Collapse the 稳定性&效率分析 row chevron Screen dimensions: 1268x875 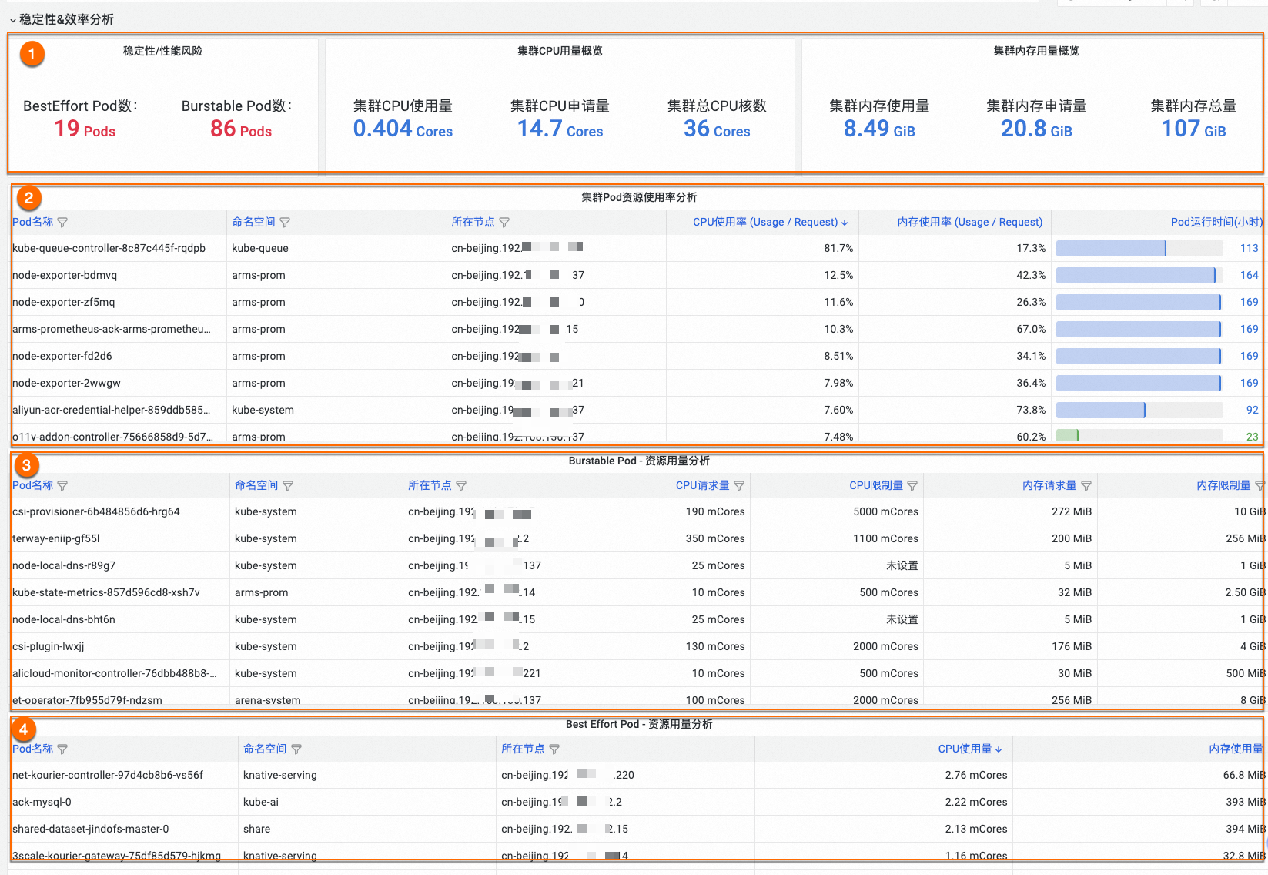[12, 20]
